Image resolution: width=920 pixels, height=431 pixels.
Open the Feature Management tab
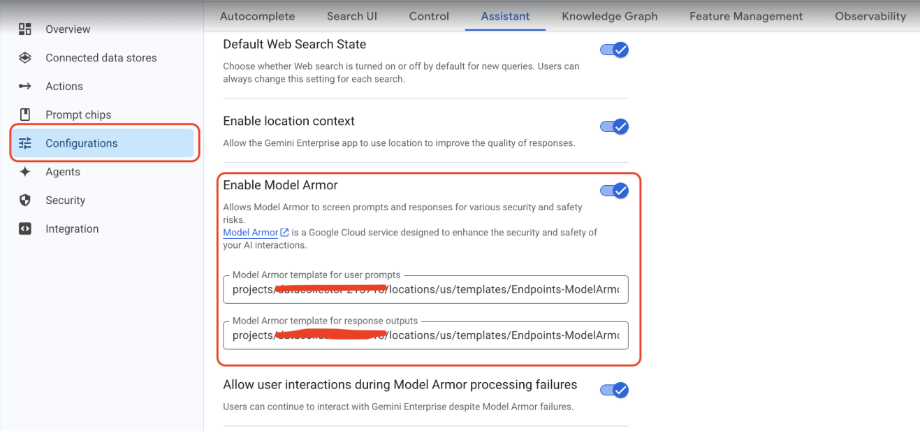[746, 16]
